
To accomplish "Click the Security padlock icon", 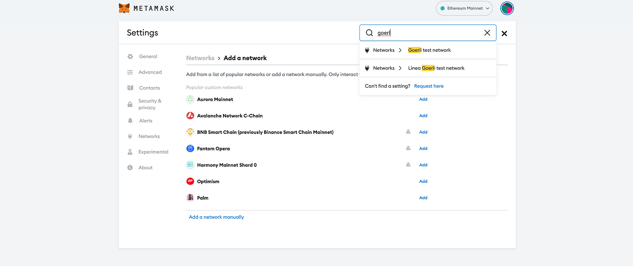I will tap(130, 104).
